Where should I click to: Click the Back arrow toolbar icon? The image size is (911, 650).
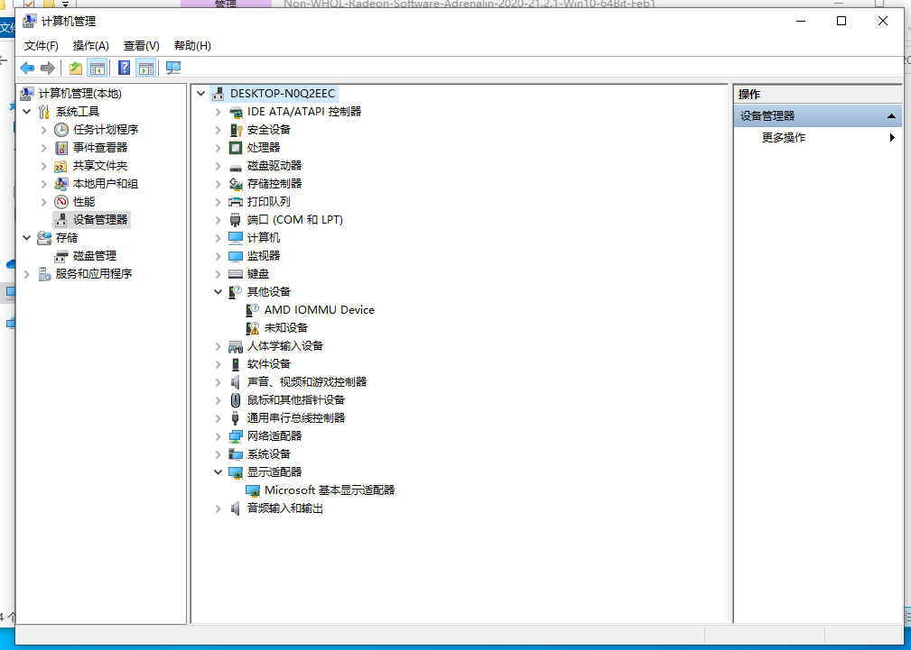(27, 68)
